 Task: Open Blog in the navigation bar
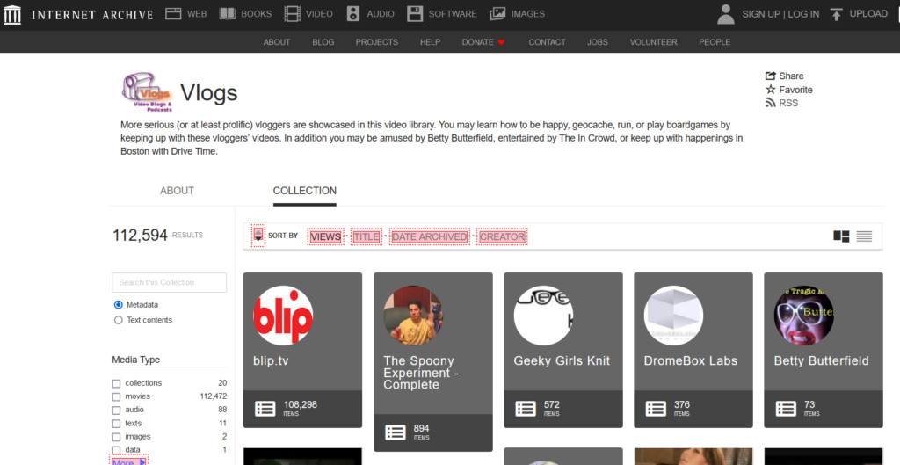tap(323, 42)
